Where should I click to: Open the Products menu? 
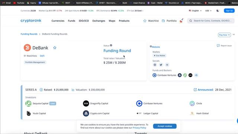coord(124,21)
